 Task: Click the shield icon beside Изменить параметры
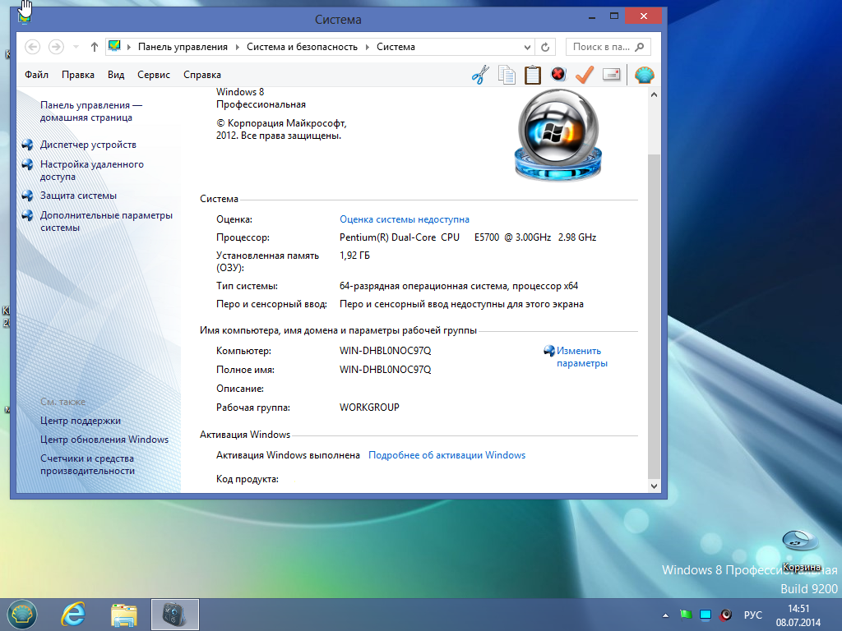point(548,351)
